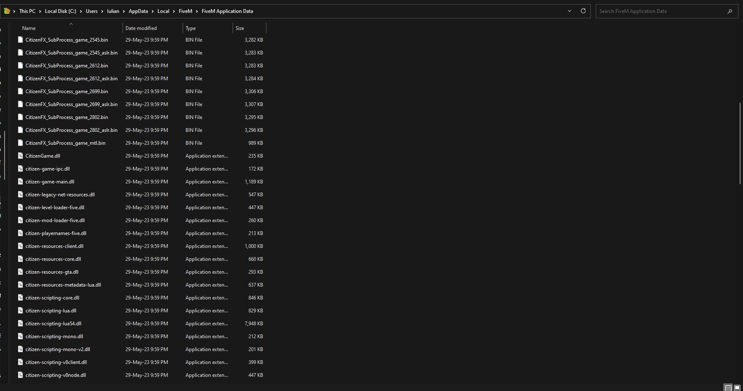Expand chevron after AppData breadcrumb
The height and width of the screenshot is (391, 743).
coord(153,11)
